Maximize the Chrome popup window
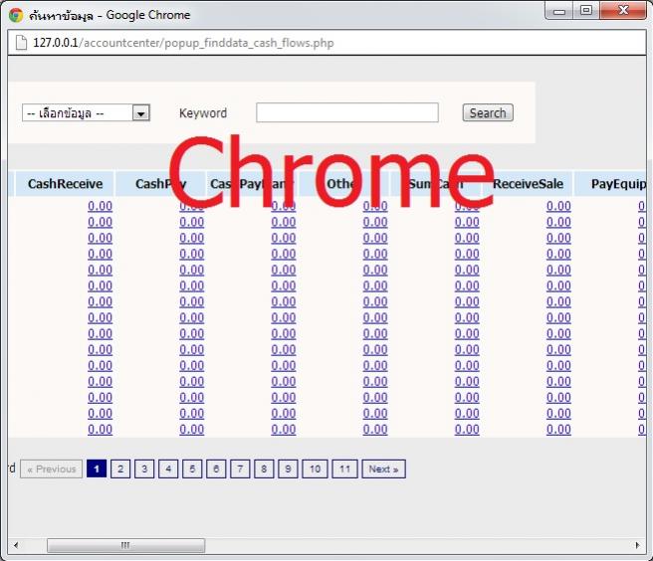The width and height of the screenshot is (653, 561). click(x=586, y=10)
